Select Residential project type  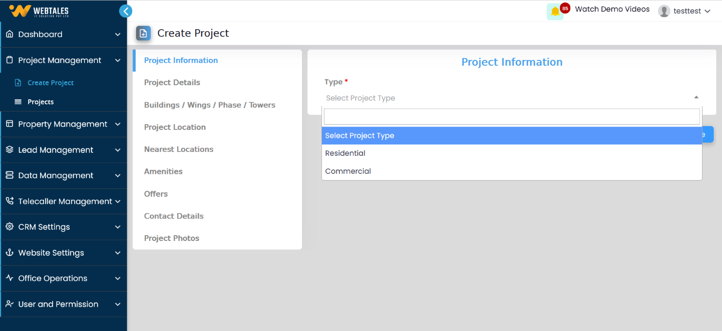pyautogui.click(x=345, y=153)
